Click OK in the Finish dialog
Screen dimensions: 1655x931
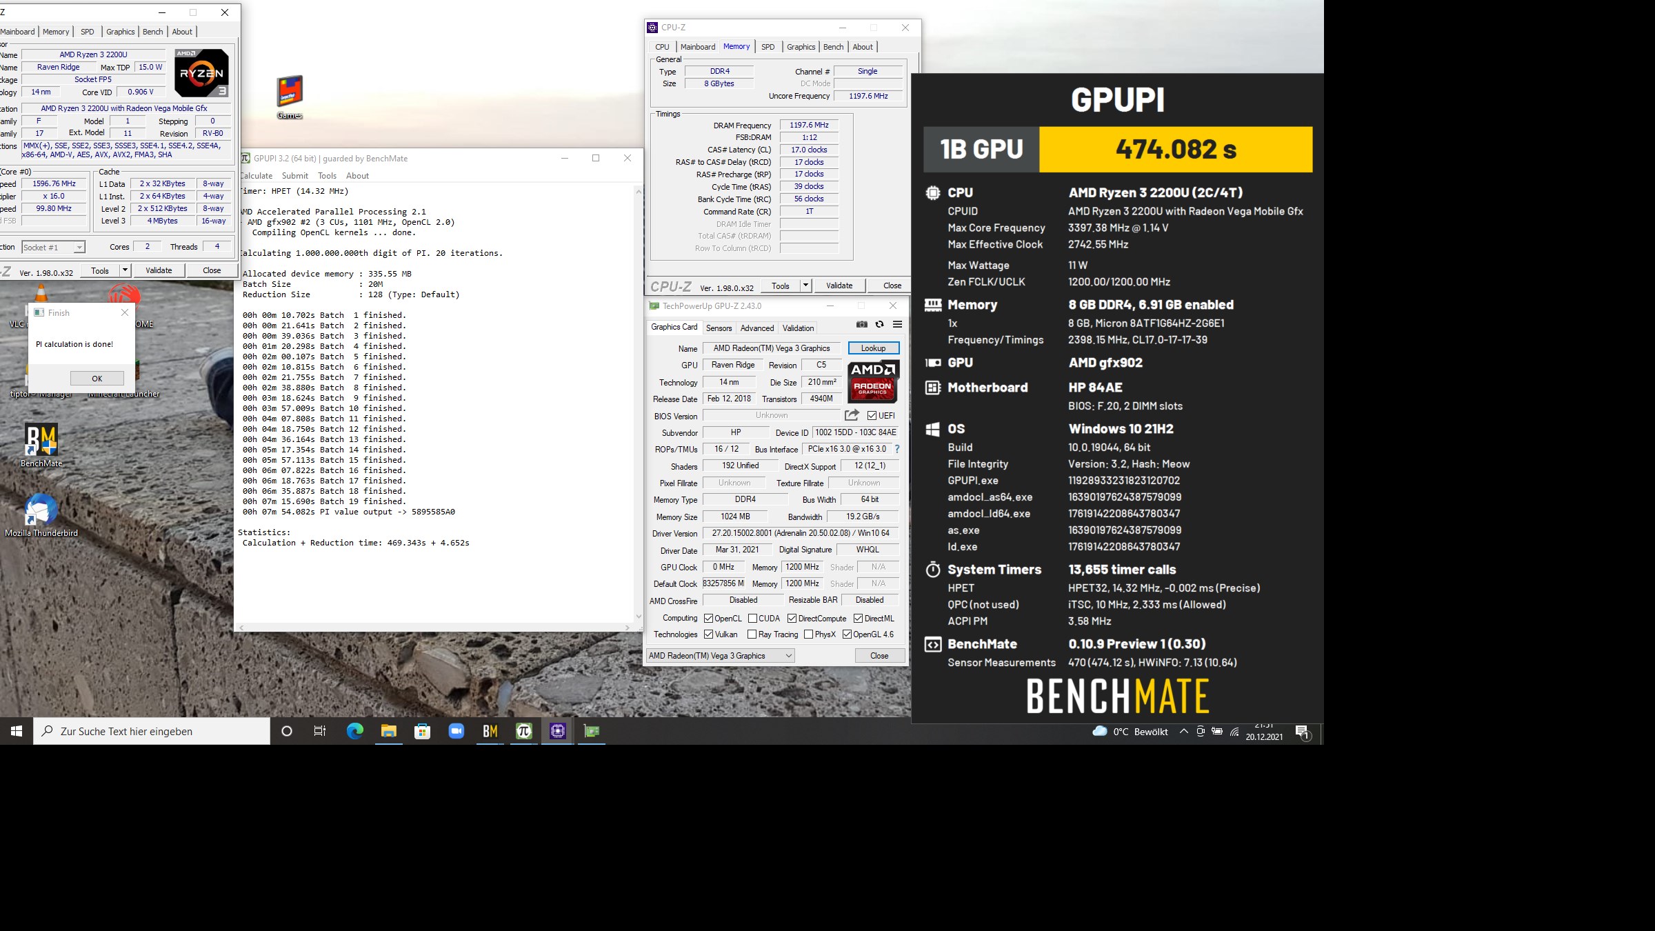tap(97, 378)
